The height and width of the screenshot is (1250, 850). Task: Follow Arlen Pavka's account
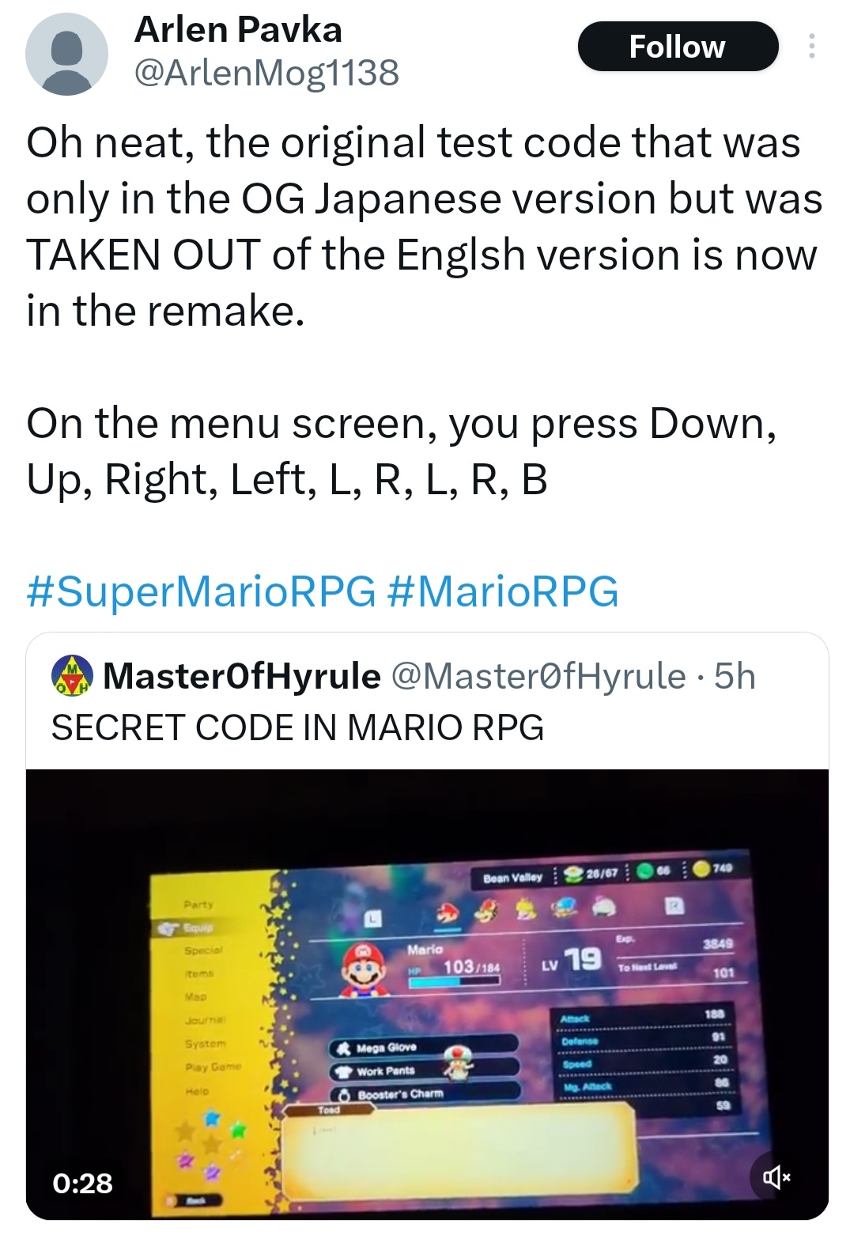click(x=678, y=47)
